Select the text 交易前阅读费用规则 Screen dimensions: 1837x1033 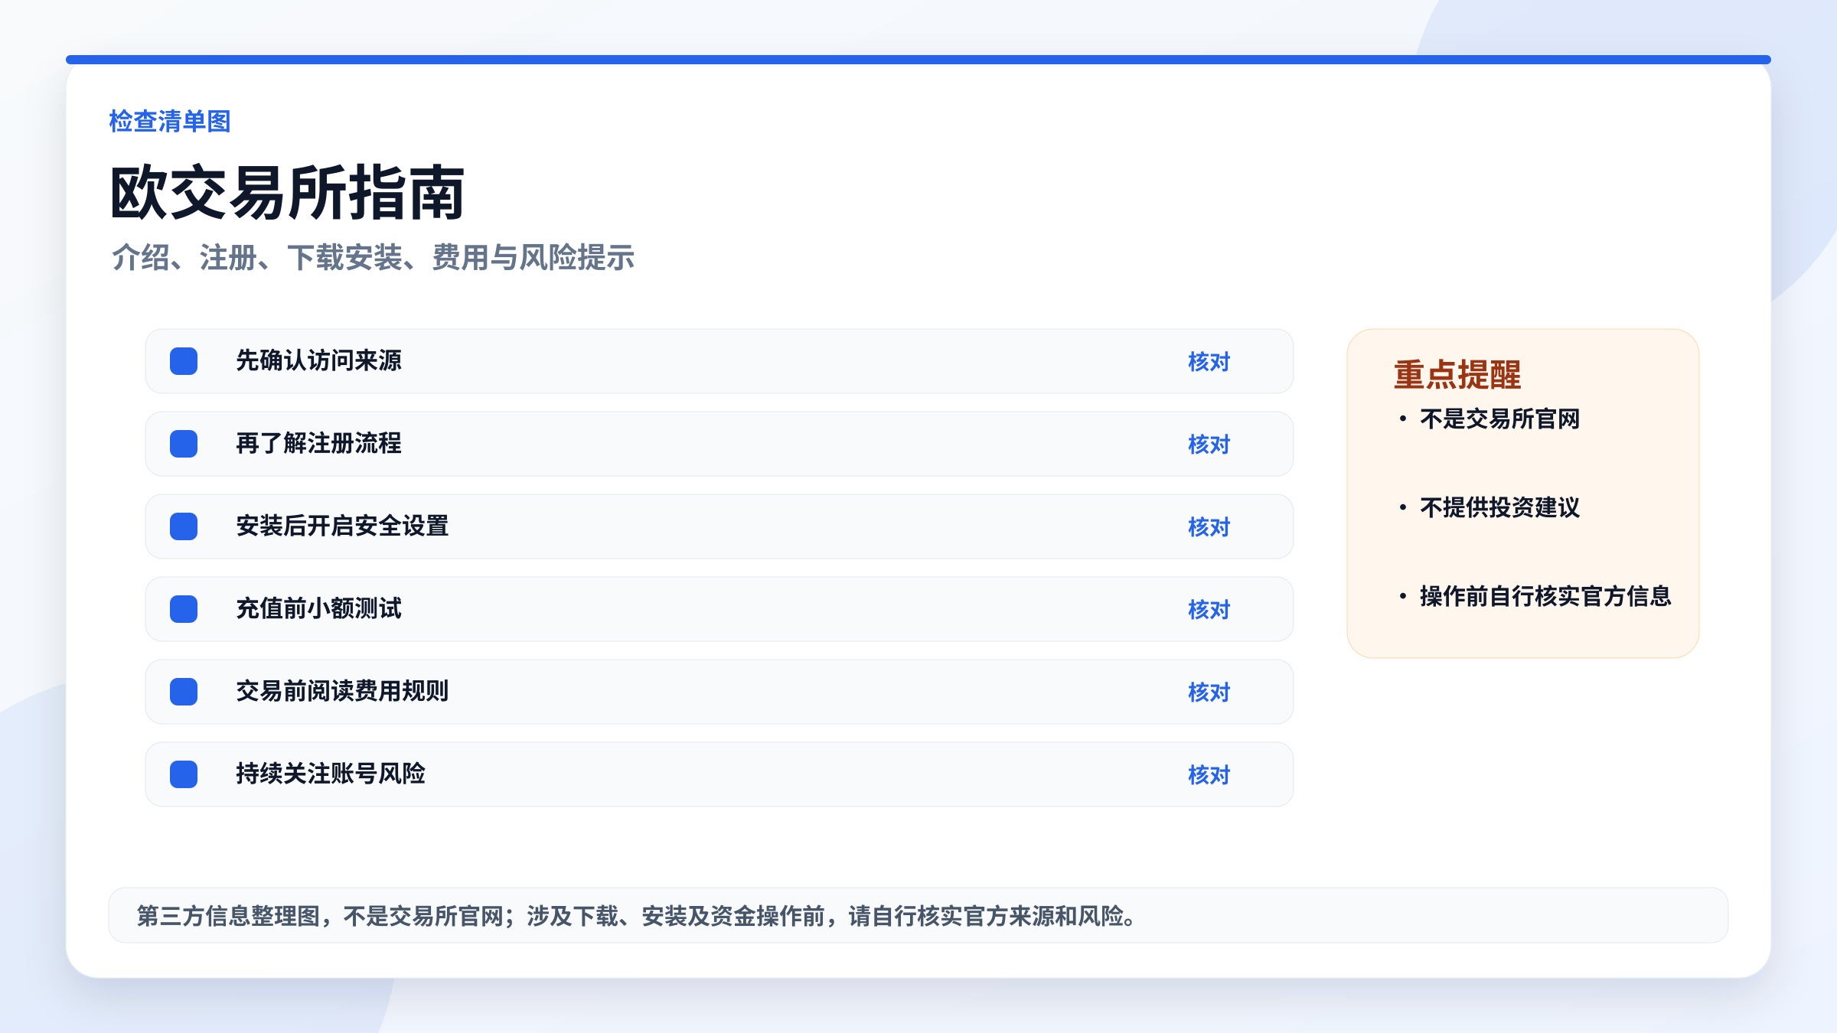point(342,691)
